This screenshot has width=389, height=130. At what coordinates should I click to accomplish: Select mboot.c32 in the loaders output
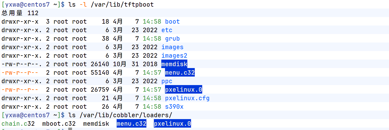(x=59, y=124)
